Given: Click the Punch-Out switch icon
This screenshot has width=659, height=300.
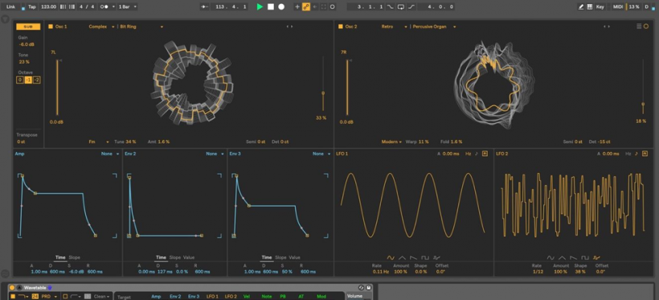Looking at the screenshot, I should click(411, 6).
